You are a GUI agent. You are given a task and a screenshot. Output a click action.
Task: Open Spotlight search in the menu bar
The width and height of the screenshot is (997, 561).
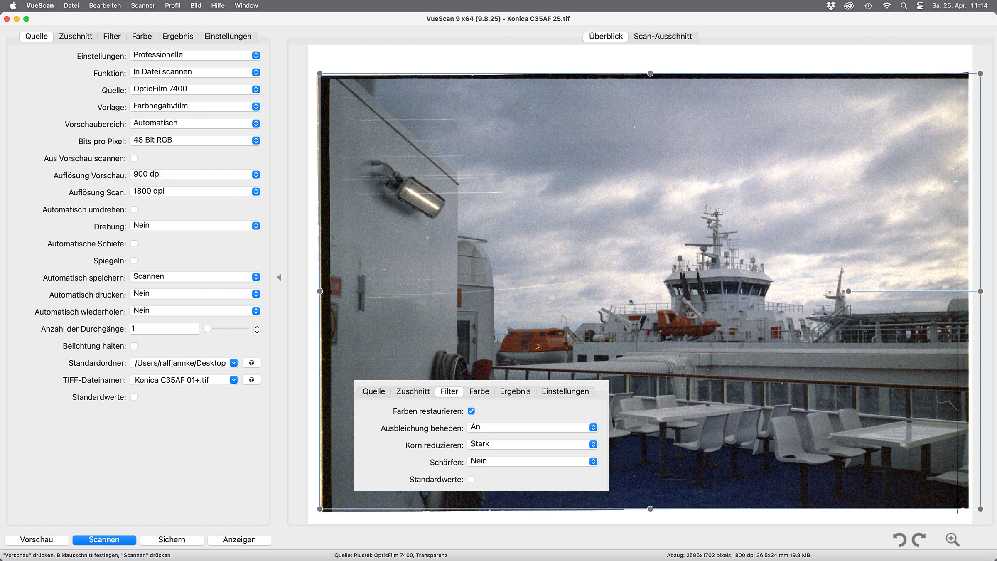(904, 6)
